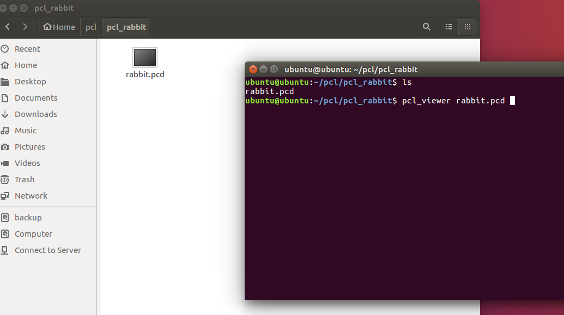Open Network in sidebar
Viewport: 564px width, 315px height.
(x=48, y=196)
